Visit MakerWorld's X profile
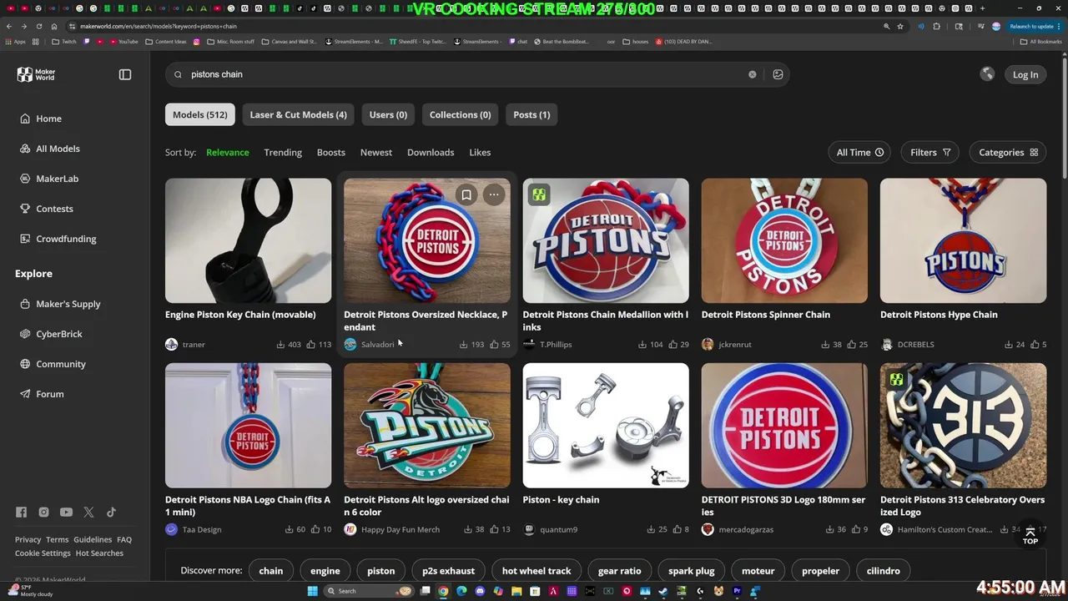 pos(88,513)
